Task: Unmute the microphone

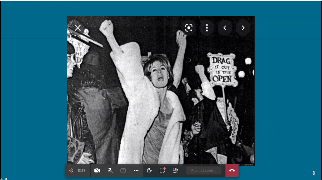Action: (110, 171)
